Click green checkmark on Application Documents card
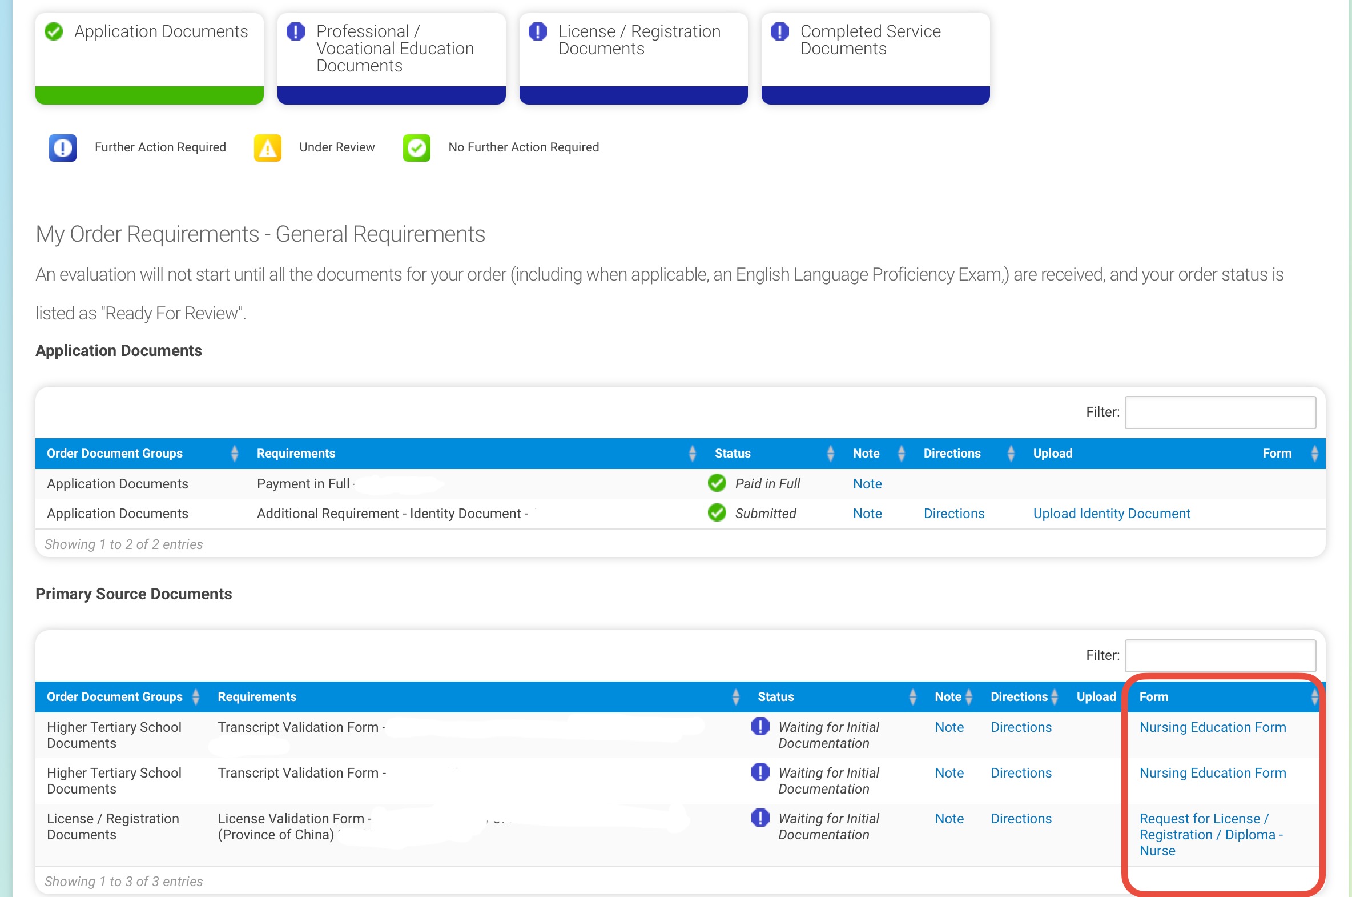This screenshot has width=1352, height=897. tap(54, 31)
